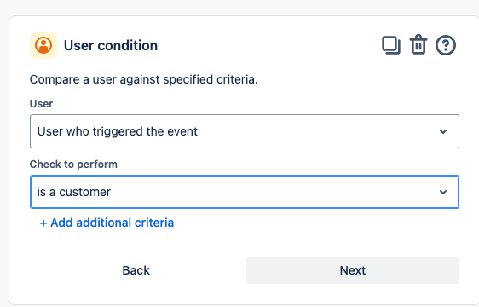Click the 'Check to perform' field label

point(73,165)
